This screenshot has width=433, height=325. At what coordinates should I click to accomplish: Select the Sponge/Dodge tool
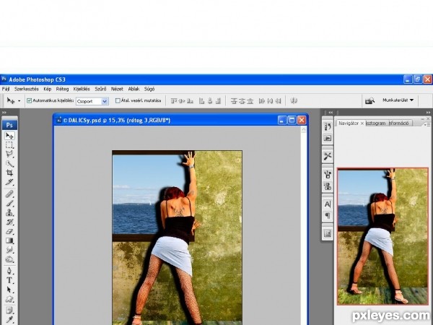point(9,260)
